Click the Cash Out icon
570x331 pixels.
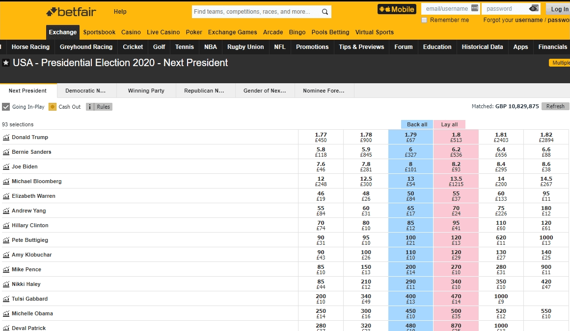pyautogui.click(x=53, y=107)
